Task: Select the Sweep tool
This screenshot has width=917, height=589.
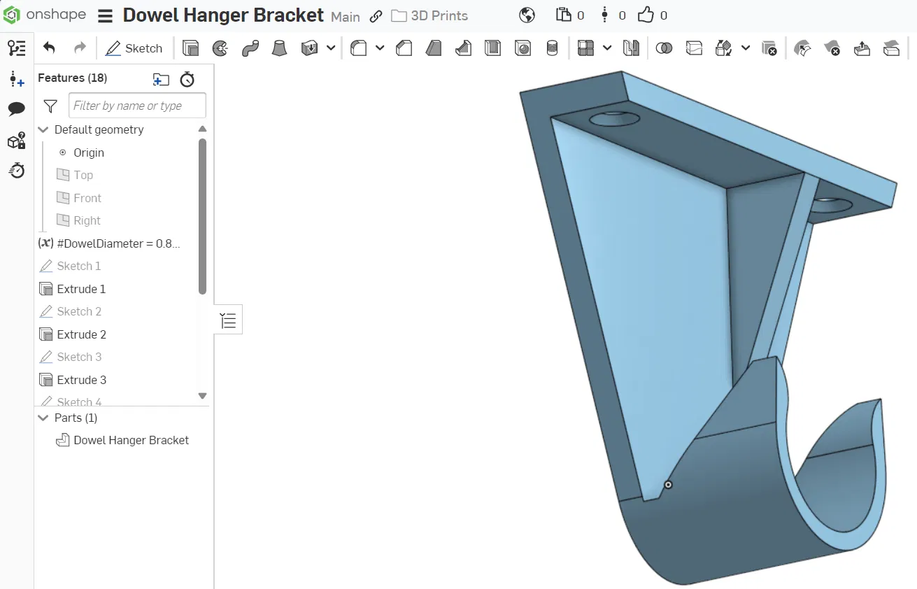Action: pos(250,48)
